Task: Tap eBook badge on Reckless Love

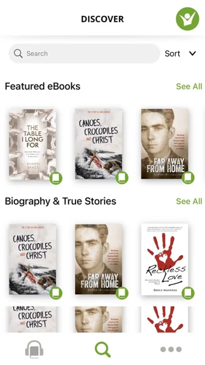Action: (188, 293)
